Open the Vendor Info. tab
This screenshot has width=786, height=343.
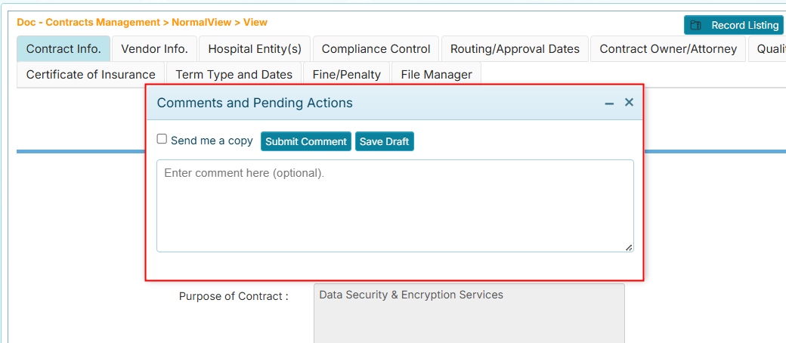154,49
